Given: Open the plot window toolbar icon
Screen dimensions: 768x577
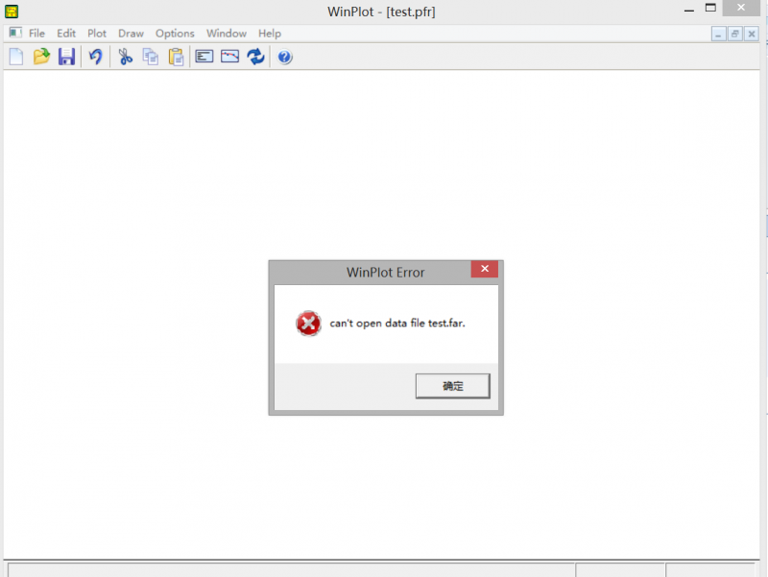Looking at the screenshot, I should point(229,57).
